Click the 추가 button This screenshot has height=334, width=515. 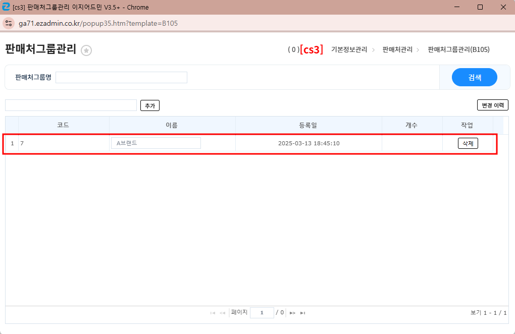[x=149, y=105]
